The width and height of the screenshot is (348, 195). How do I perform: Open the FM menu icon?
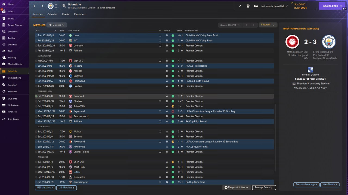pyautogui.click(x=256, y=6)
